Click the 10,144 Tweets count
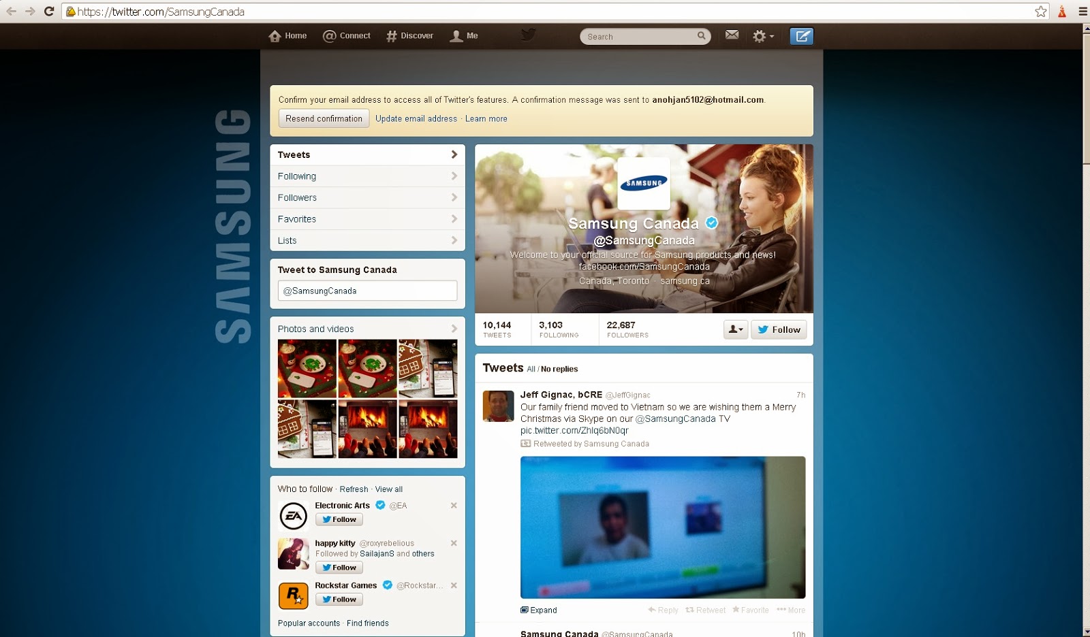This screenshot has height=637, width=1090. coord(497,329)
